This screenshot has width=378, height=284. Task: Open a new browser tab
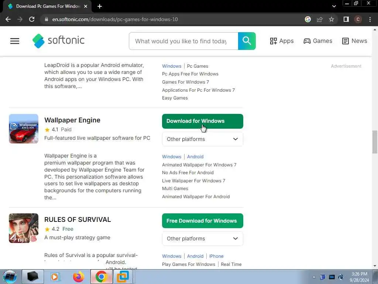pos(100,6)
